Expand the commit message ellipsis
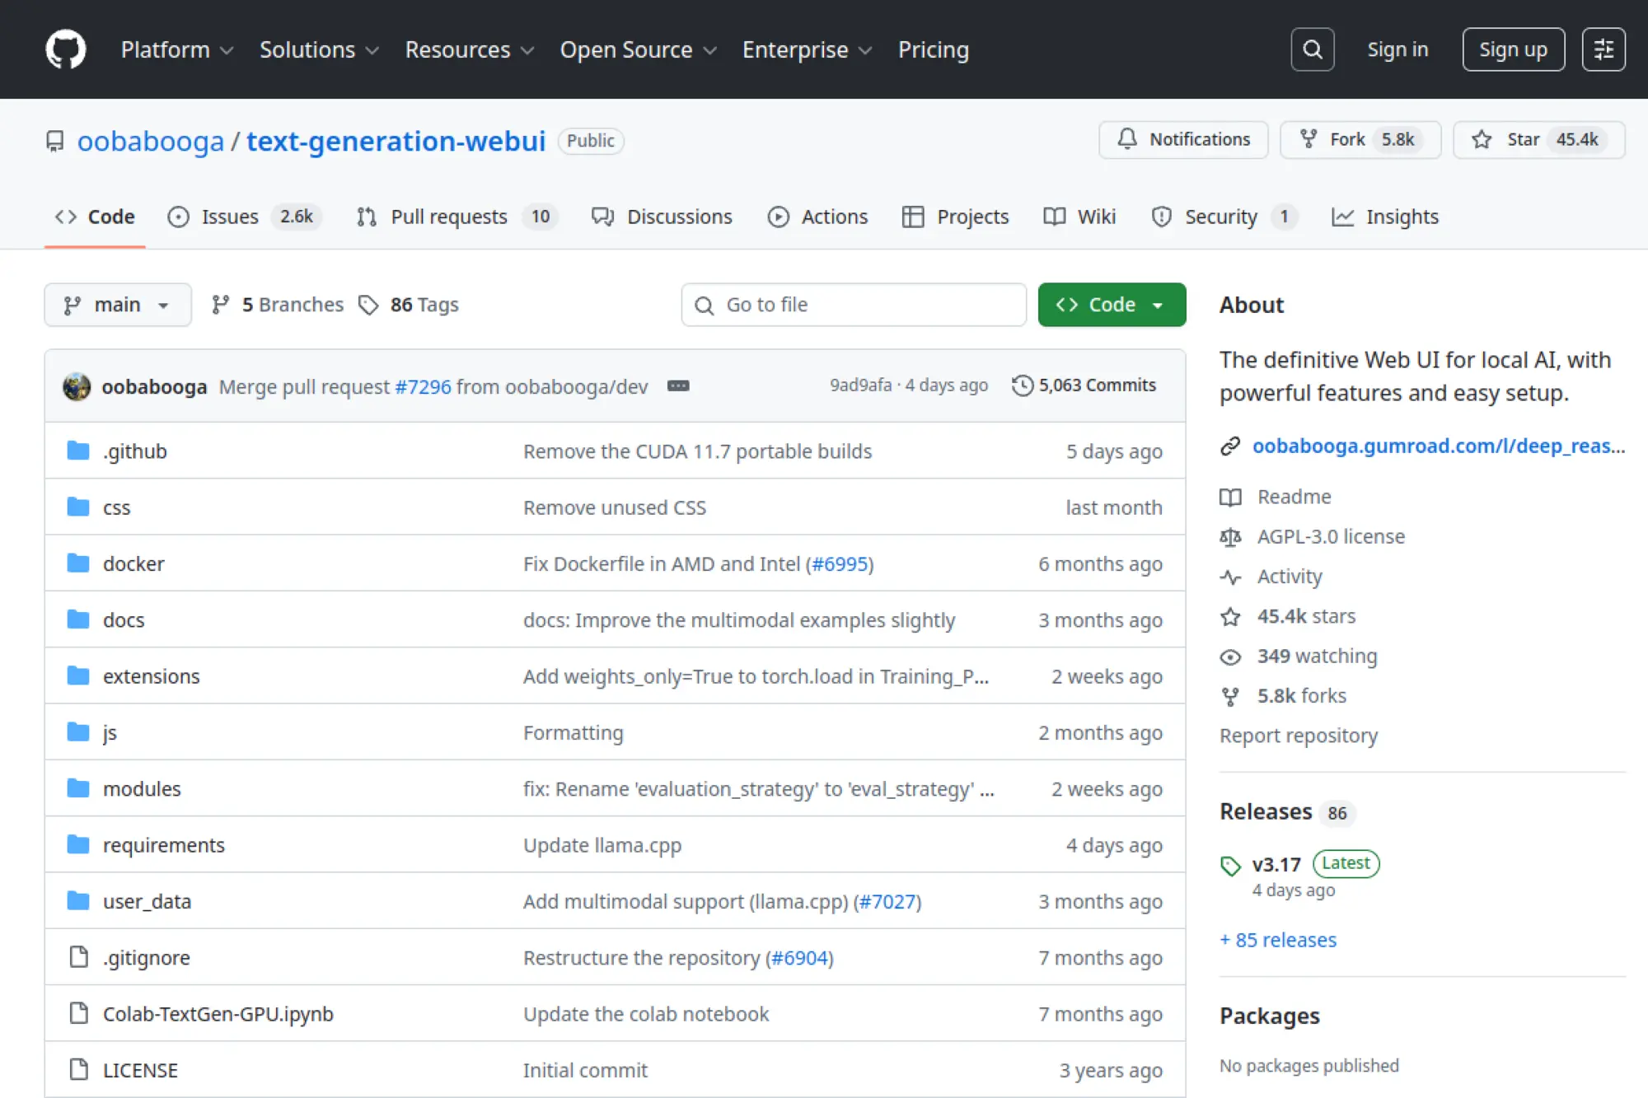 (677, 385)
